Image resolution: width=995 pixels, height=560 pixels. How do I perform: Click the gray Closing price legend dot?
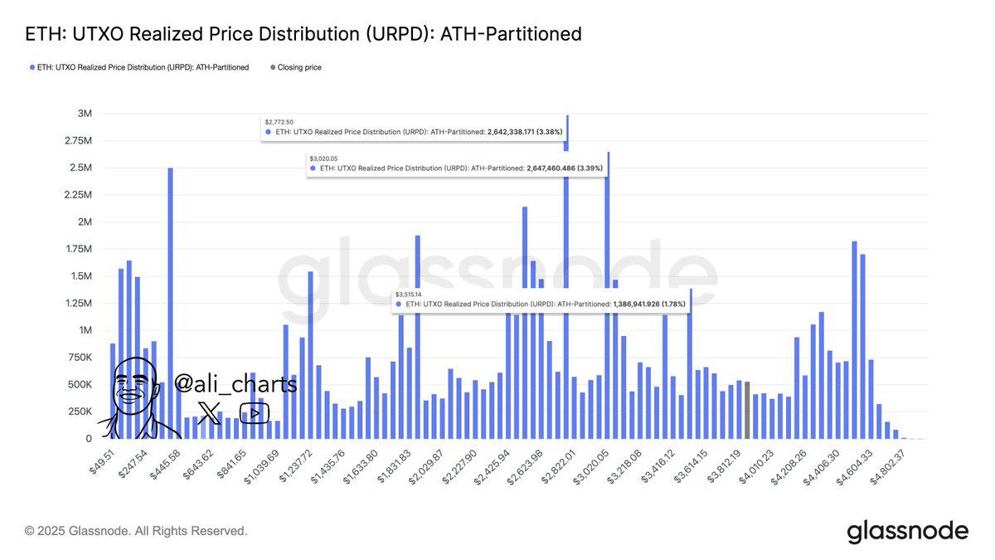coord(273,67)
